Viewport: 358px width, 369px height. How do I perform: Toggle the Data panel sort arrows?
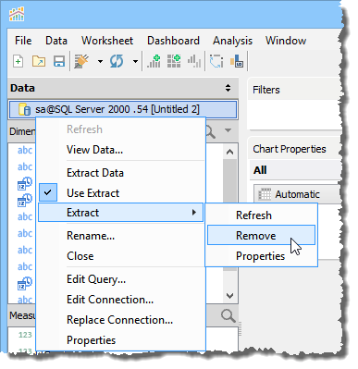coord(228,88)
